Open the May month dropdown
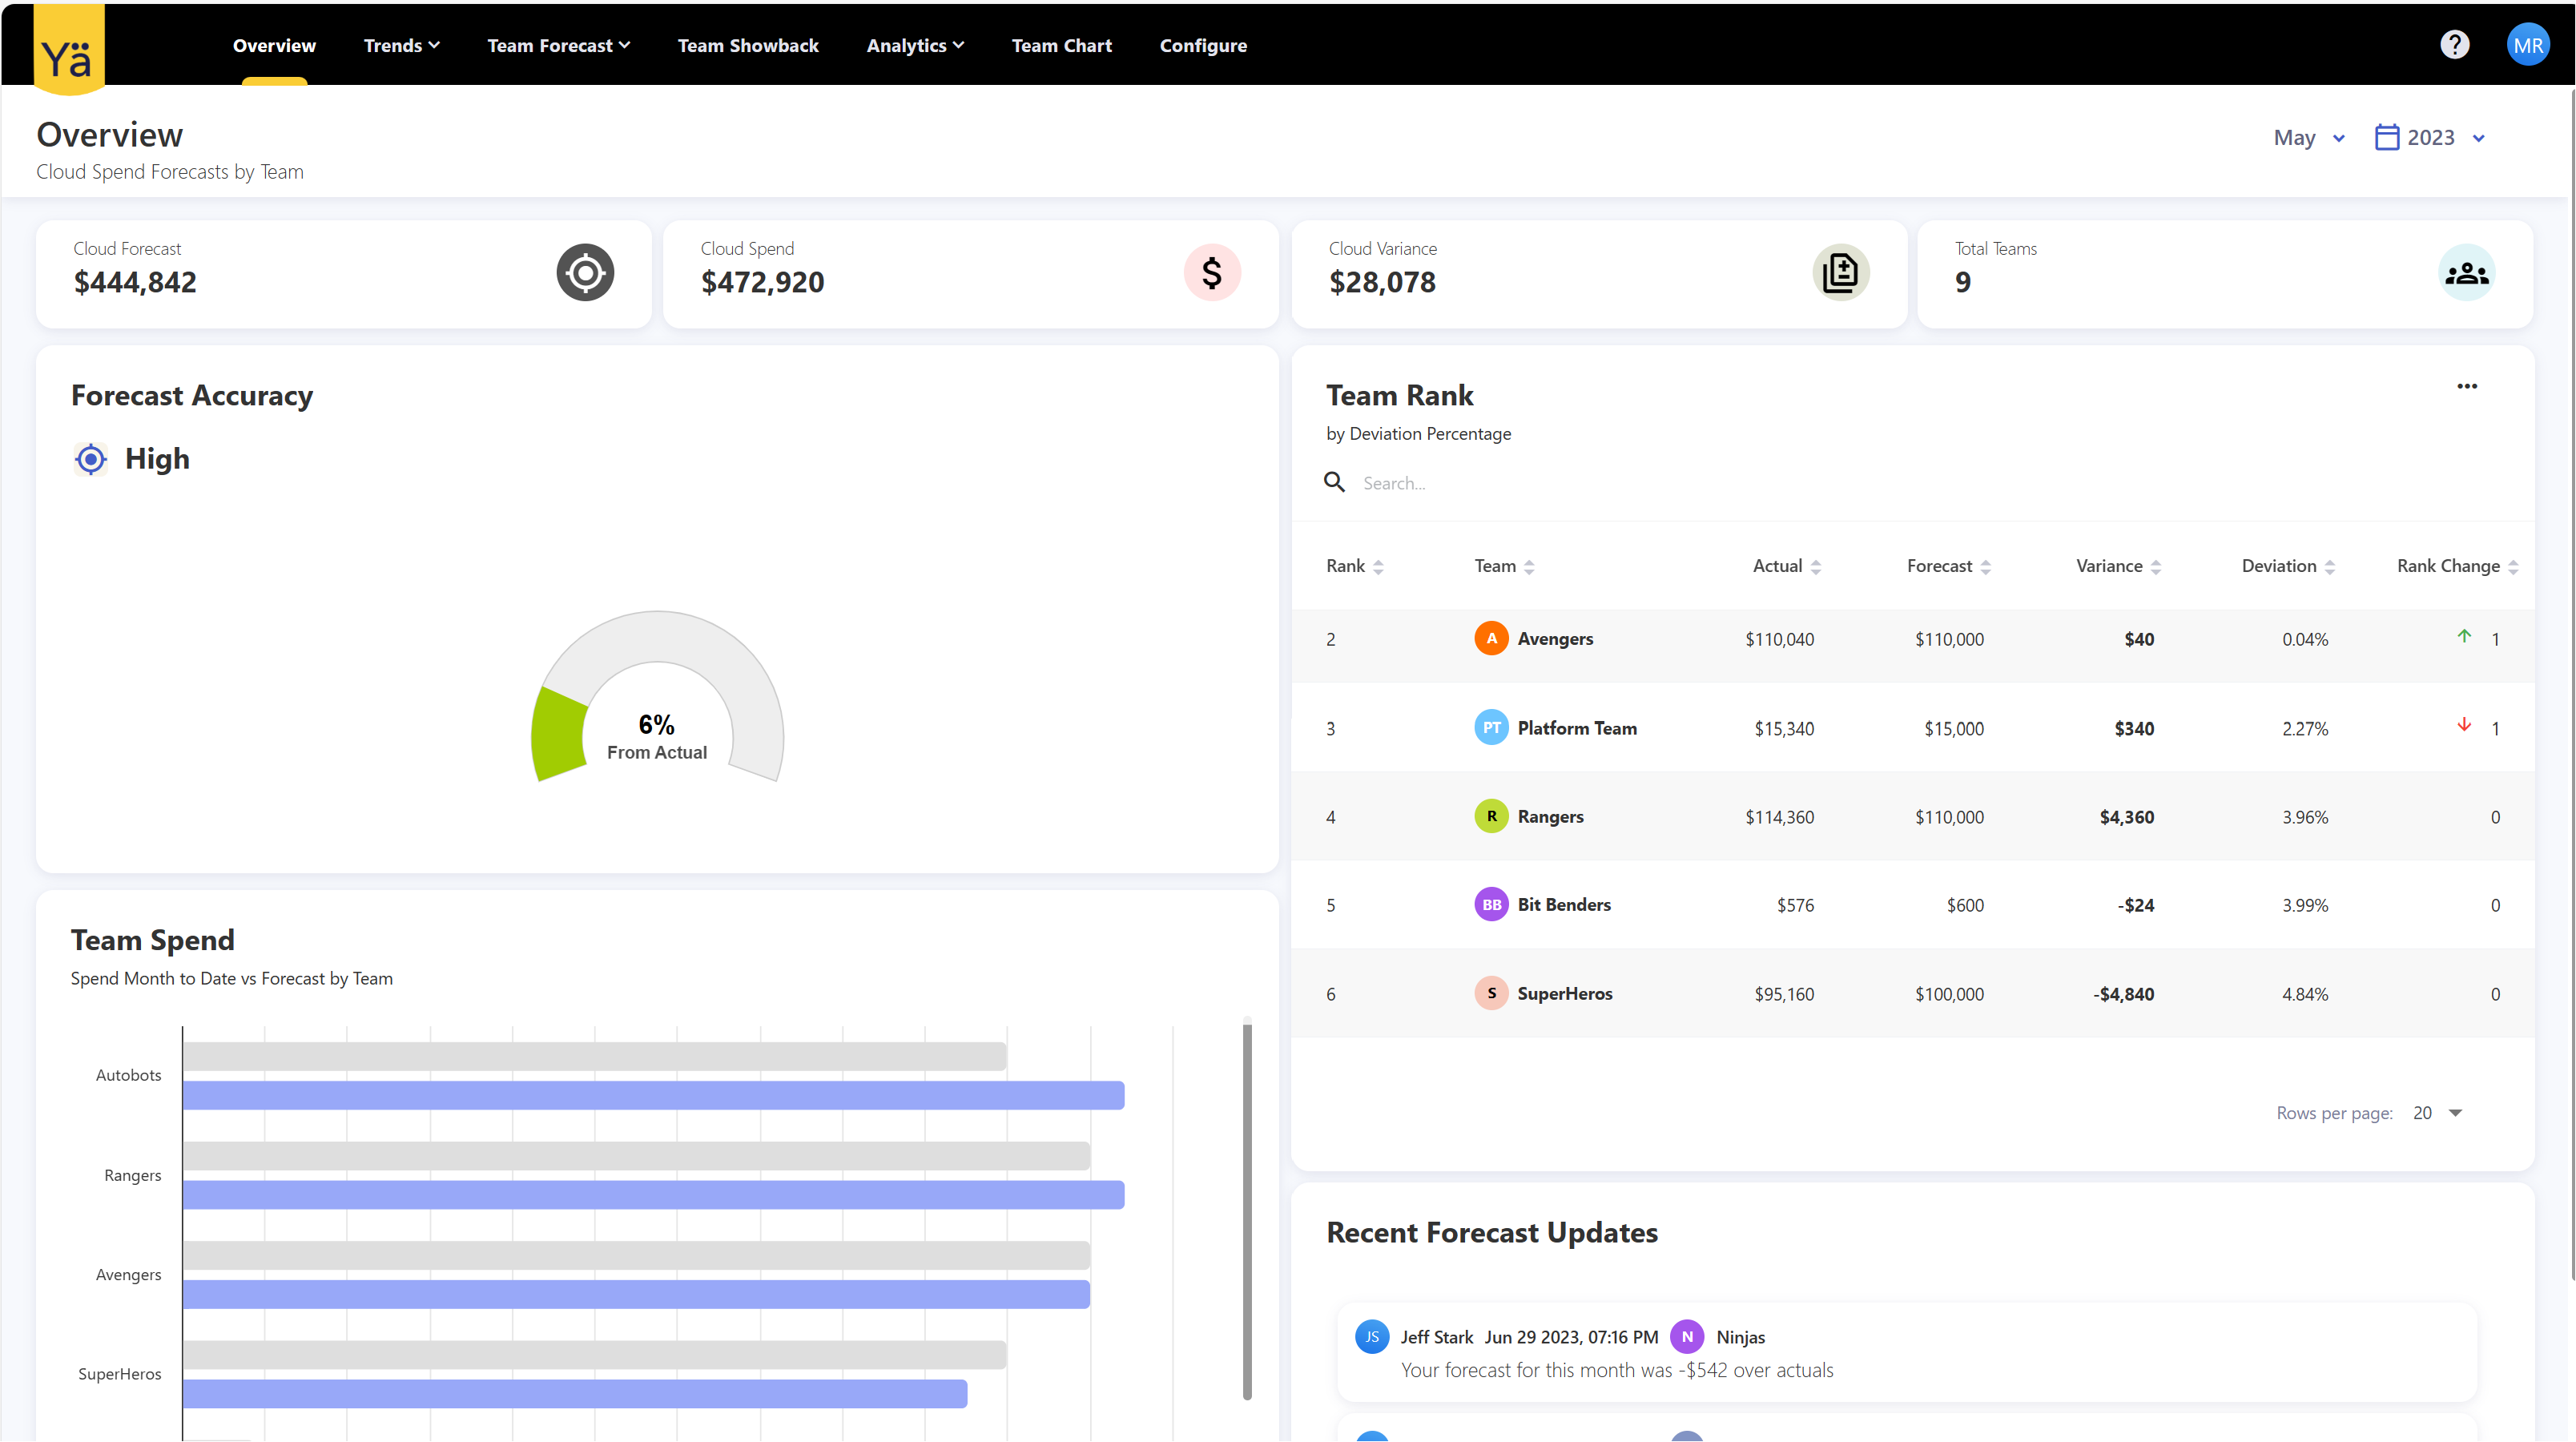 pyautogui.click(x=2308, y=138)
